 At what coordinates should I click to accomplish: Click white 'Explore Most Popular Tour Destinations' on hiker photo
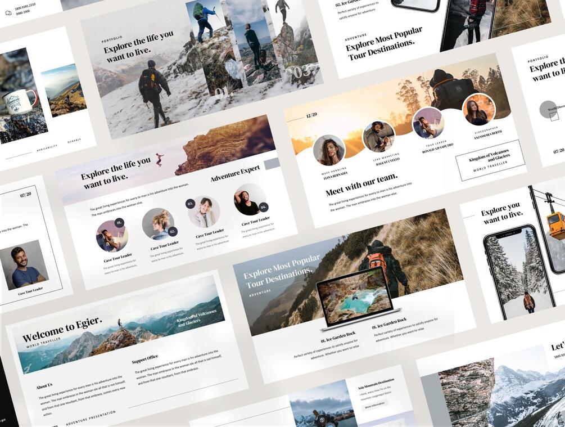[282, 271]
